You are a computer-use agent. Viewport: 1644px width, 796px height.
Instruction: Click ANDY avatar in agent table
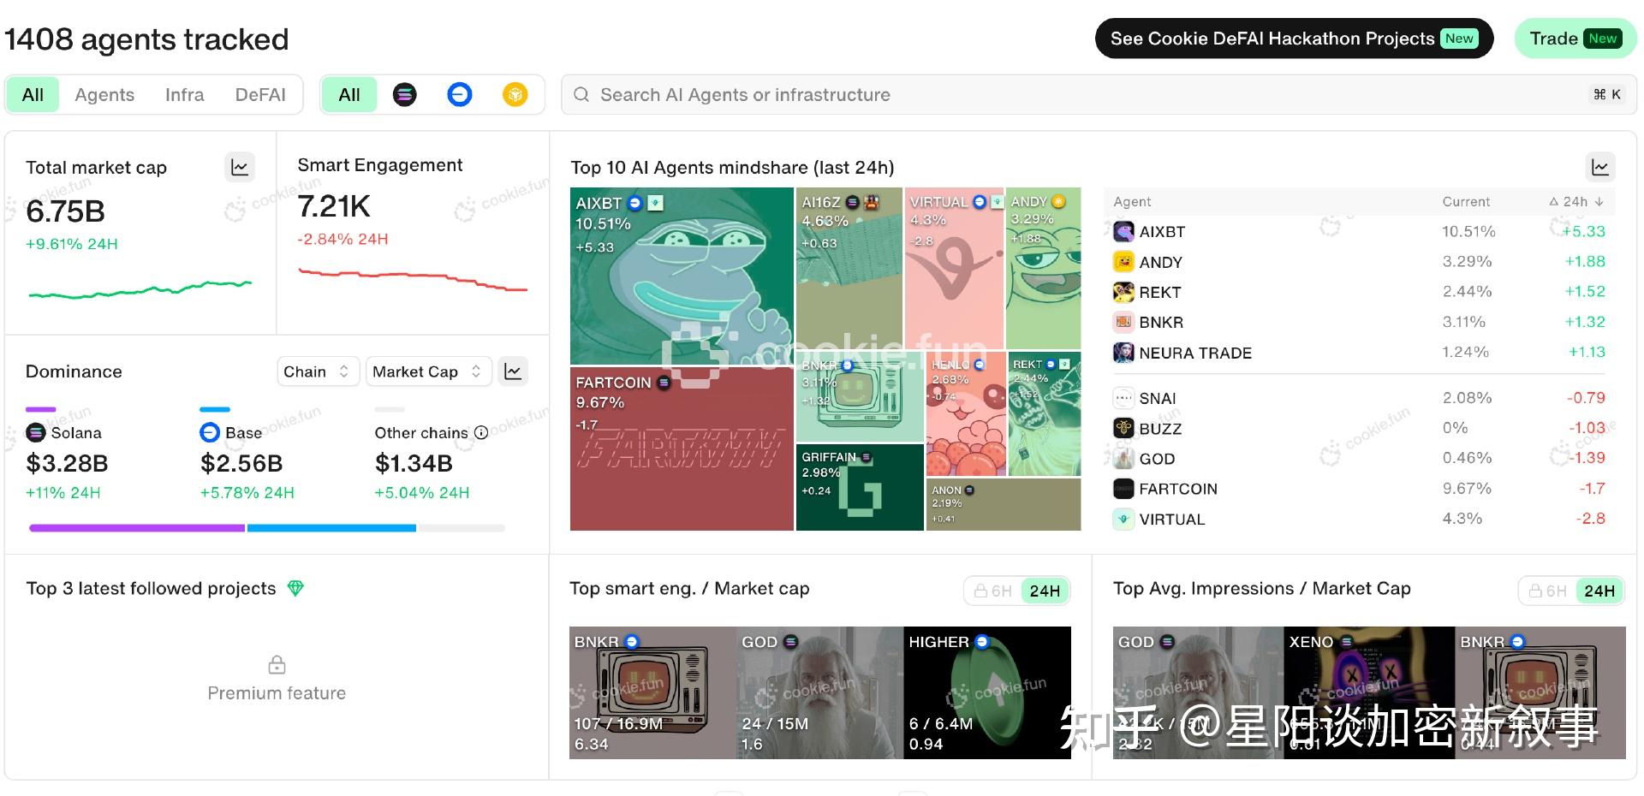point(1123,262)
